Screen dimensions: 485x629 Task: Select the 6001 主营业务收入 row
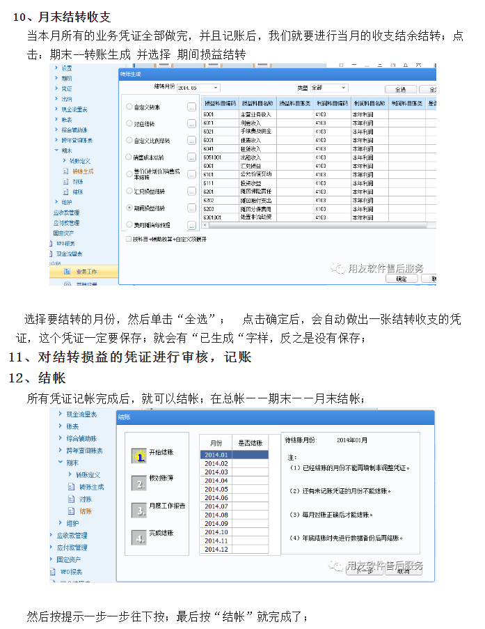coord(319,114)
